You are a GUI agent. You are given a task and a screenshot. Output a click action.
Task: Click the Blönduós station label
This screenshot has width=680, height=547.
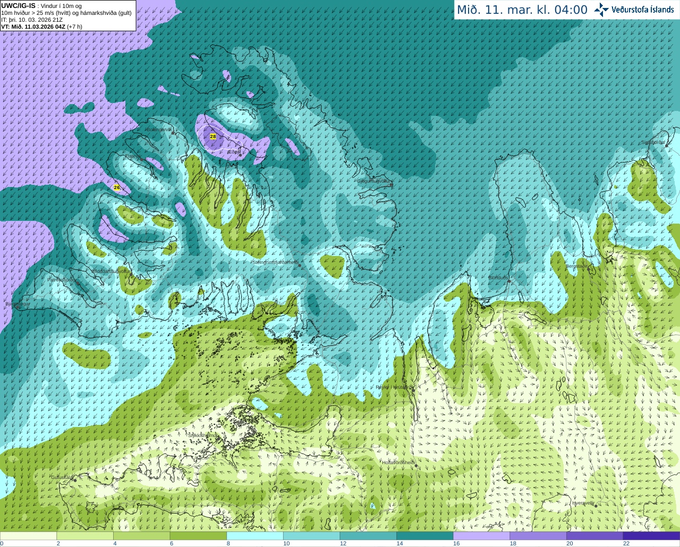498,278
